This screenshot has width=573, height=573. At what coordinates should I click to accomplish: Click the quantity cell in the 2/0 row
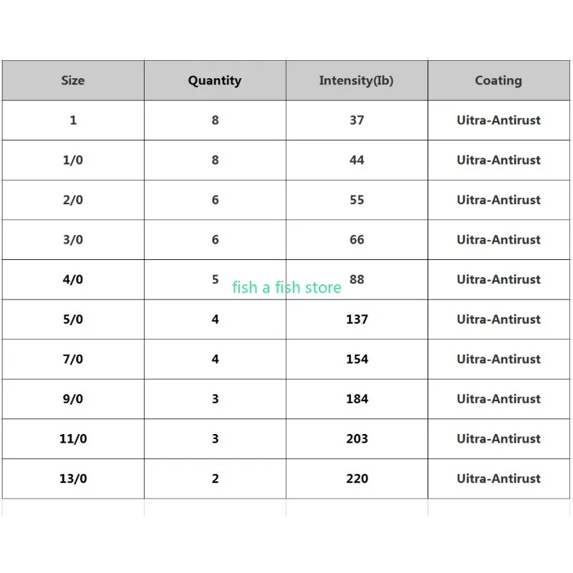215,201
